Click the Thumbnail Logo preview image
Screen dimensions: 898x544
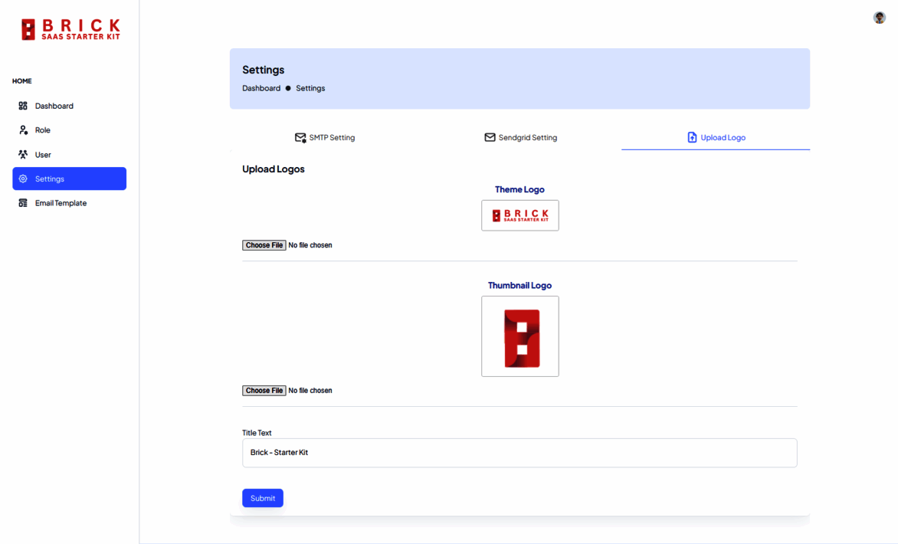tap(520, 337)
